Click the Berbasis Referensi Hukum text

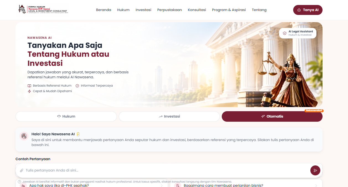(52, 86)
